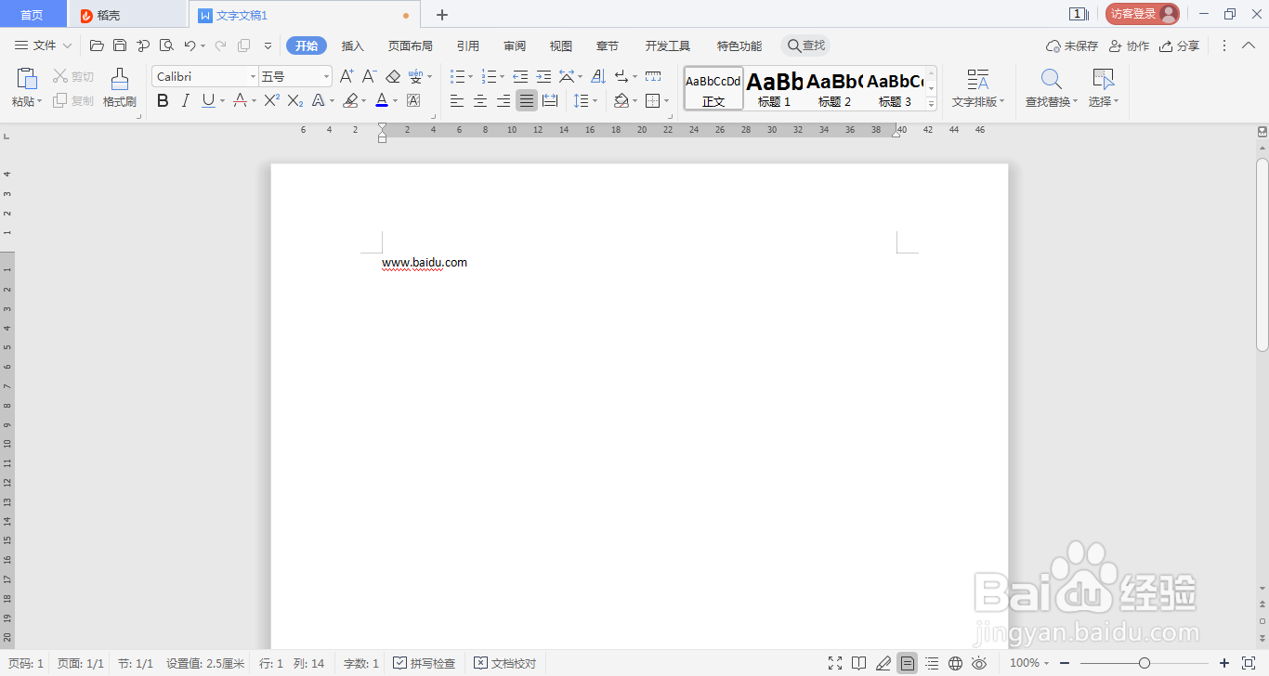Viewport: 1269px width, 676px height.
Task: Switch to outline view icon
Action: coord(932,663)
